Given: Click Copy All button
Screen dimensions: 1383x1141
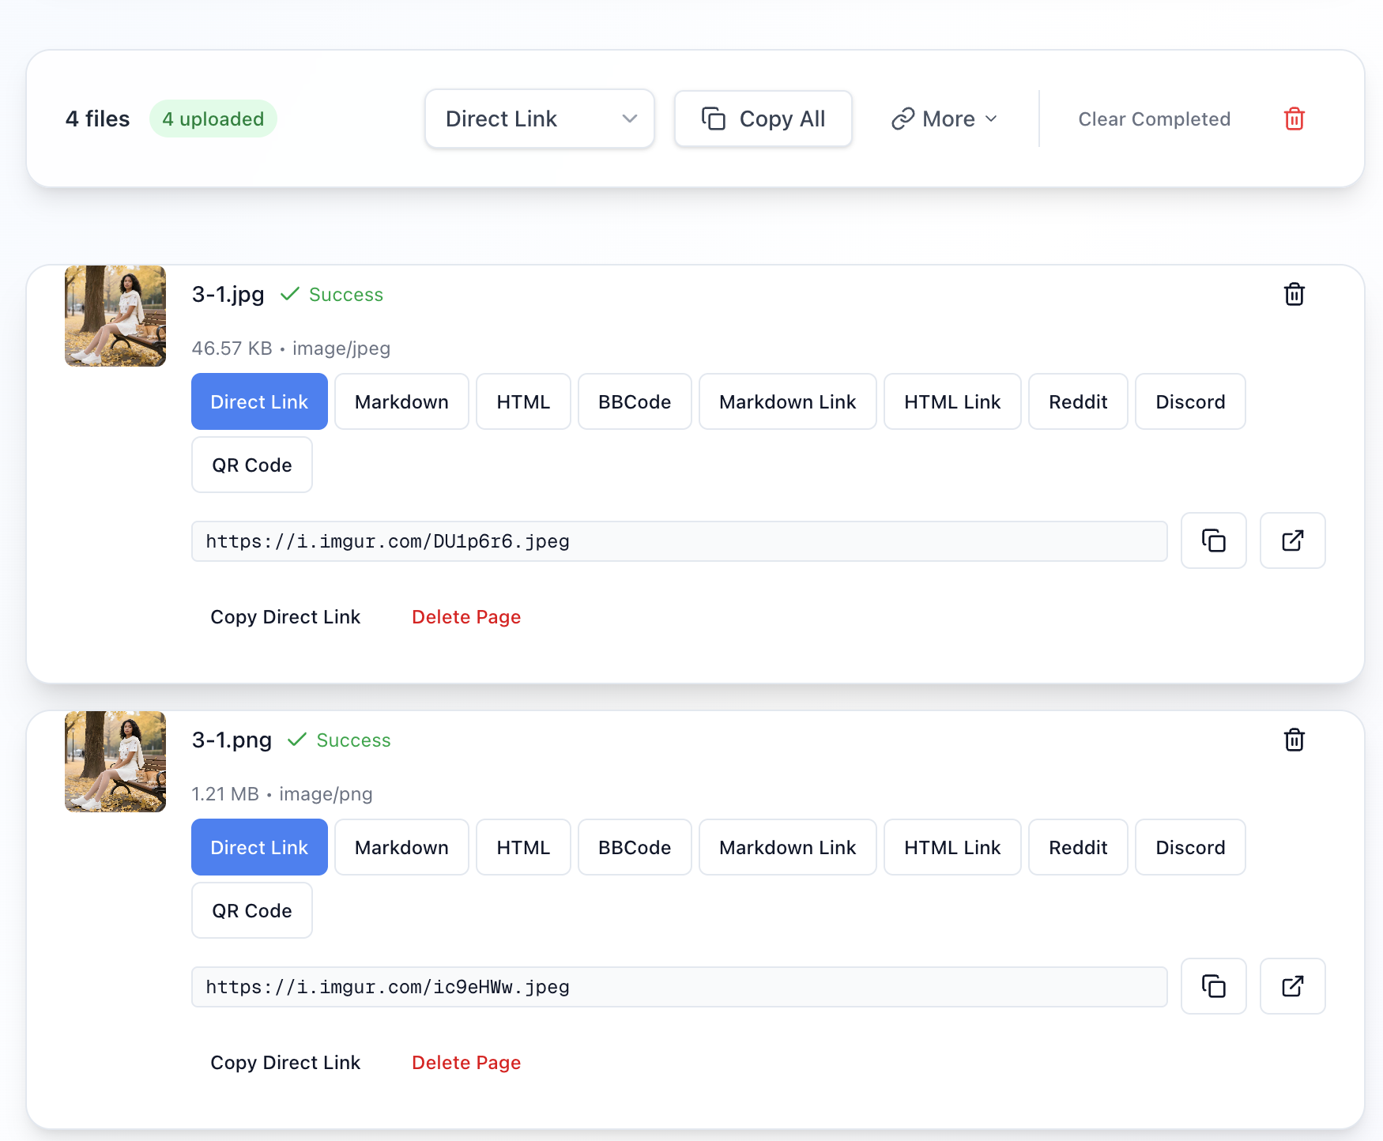Looking at the screenshot, I should click(763, 119).
